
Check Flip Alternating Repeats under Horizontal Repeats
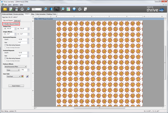point(5,45)
